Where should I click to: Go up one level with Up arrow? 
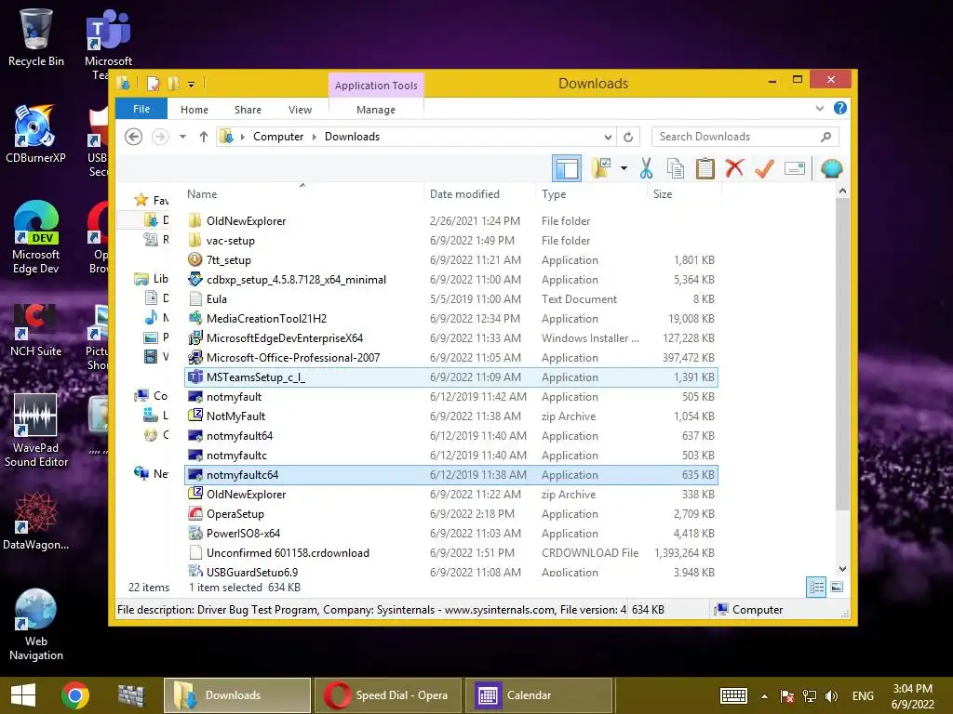coord(204,137)
